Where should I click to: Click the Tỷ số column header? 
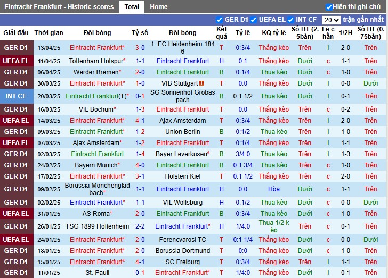(140, 32)
